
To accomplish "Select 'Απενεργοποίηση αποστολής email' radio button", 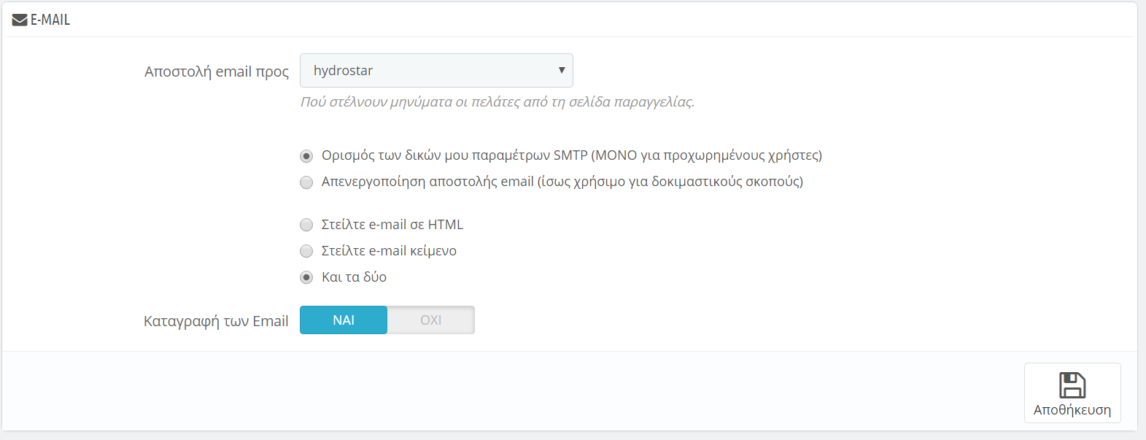I will (306, 182).
